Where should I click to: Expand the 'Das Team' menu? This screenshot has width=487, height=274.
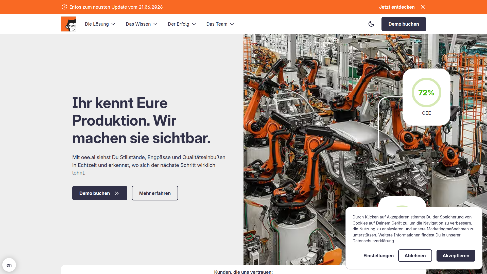(x=220, y=24)
